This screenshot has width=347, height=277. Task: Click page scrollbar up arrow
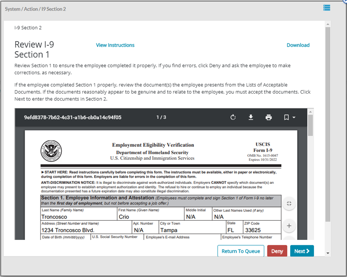(328, 24)
